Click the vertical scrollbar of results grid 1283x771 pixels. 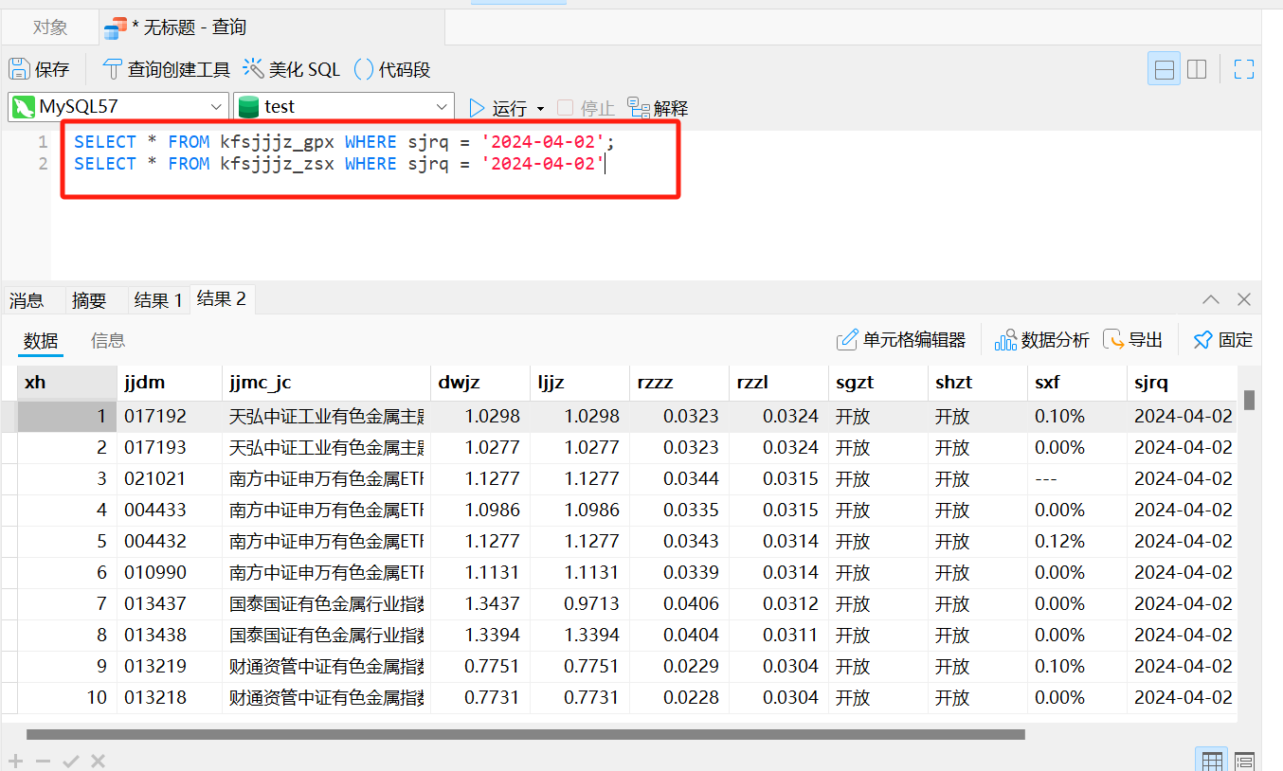click(1250, 400)
